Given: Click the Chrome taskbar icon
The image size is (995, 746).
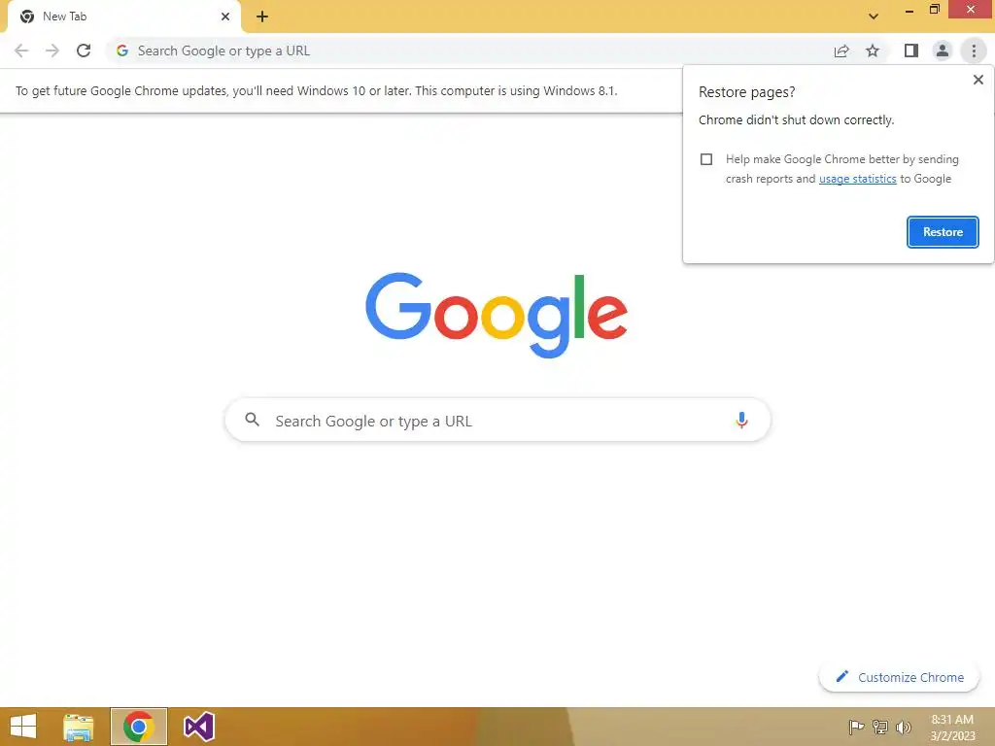Looking at the screenshot, I should (x=139, y=727).
